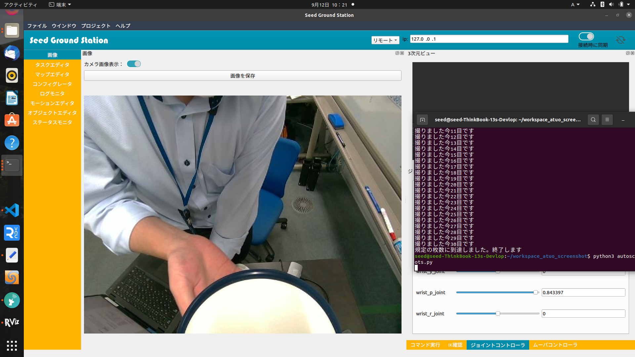Open the keyboard layout indicator menu
Image resolution: width=635 pixels, height=357 pixels.
(575, 5)
